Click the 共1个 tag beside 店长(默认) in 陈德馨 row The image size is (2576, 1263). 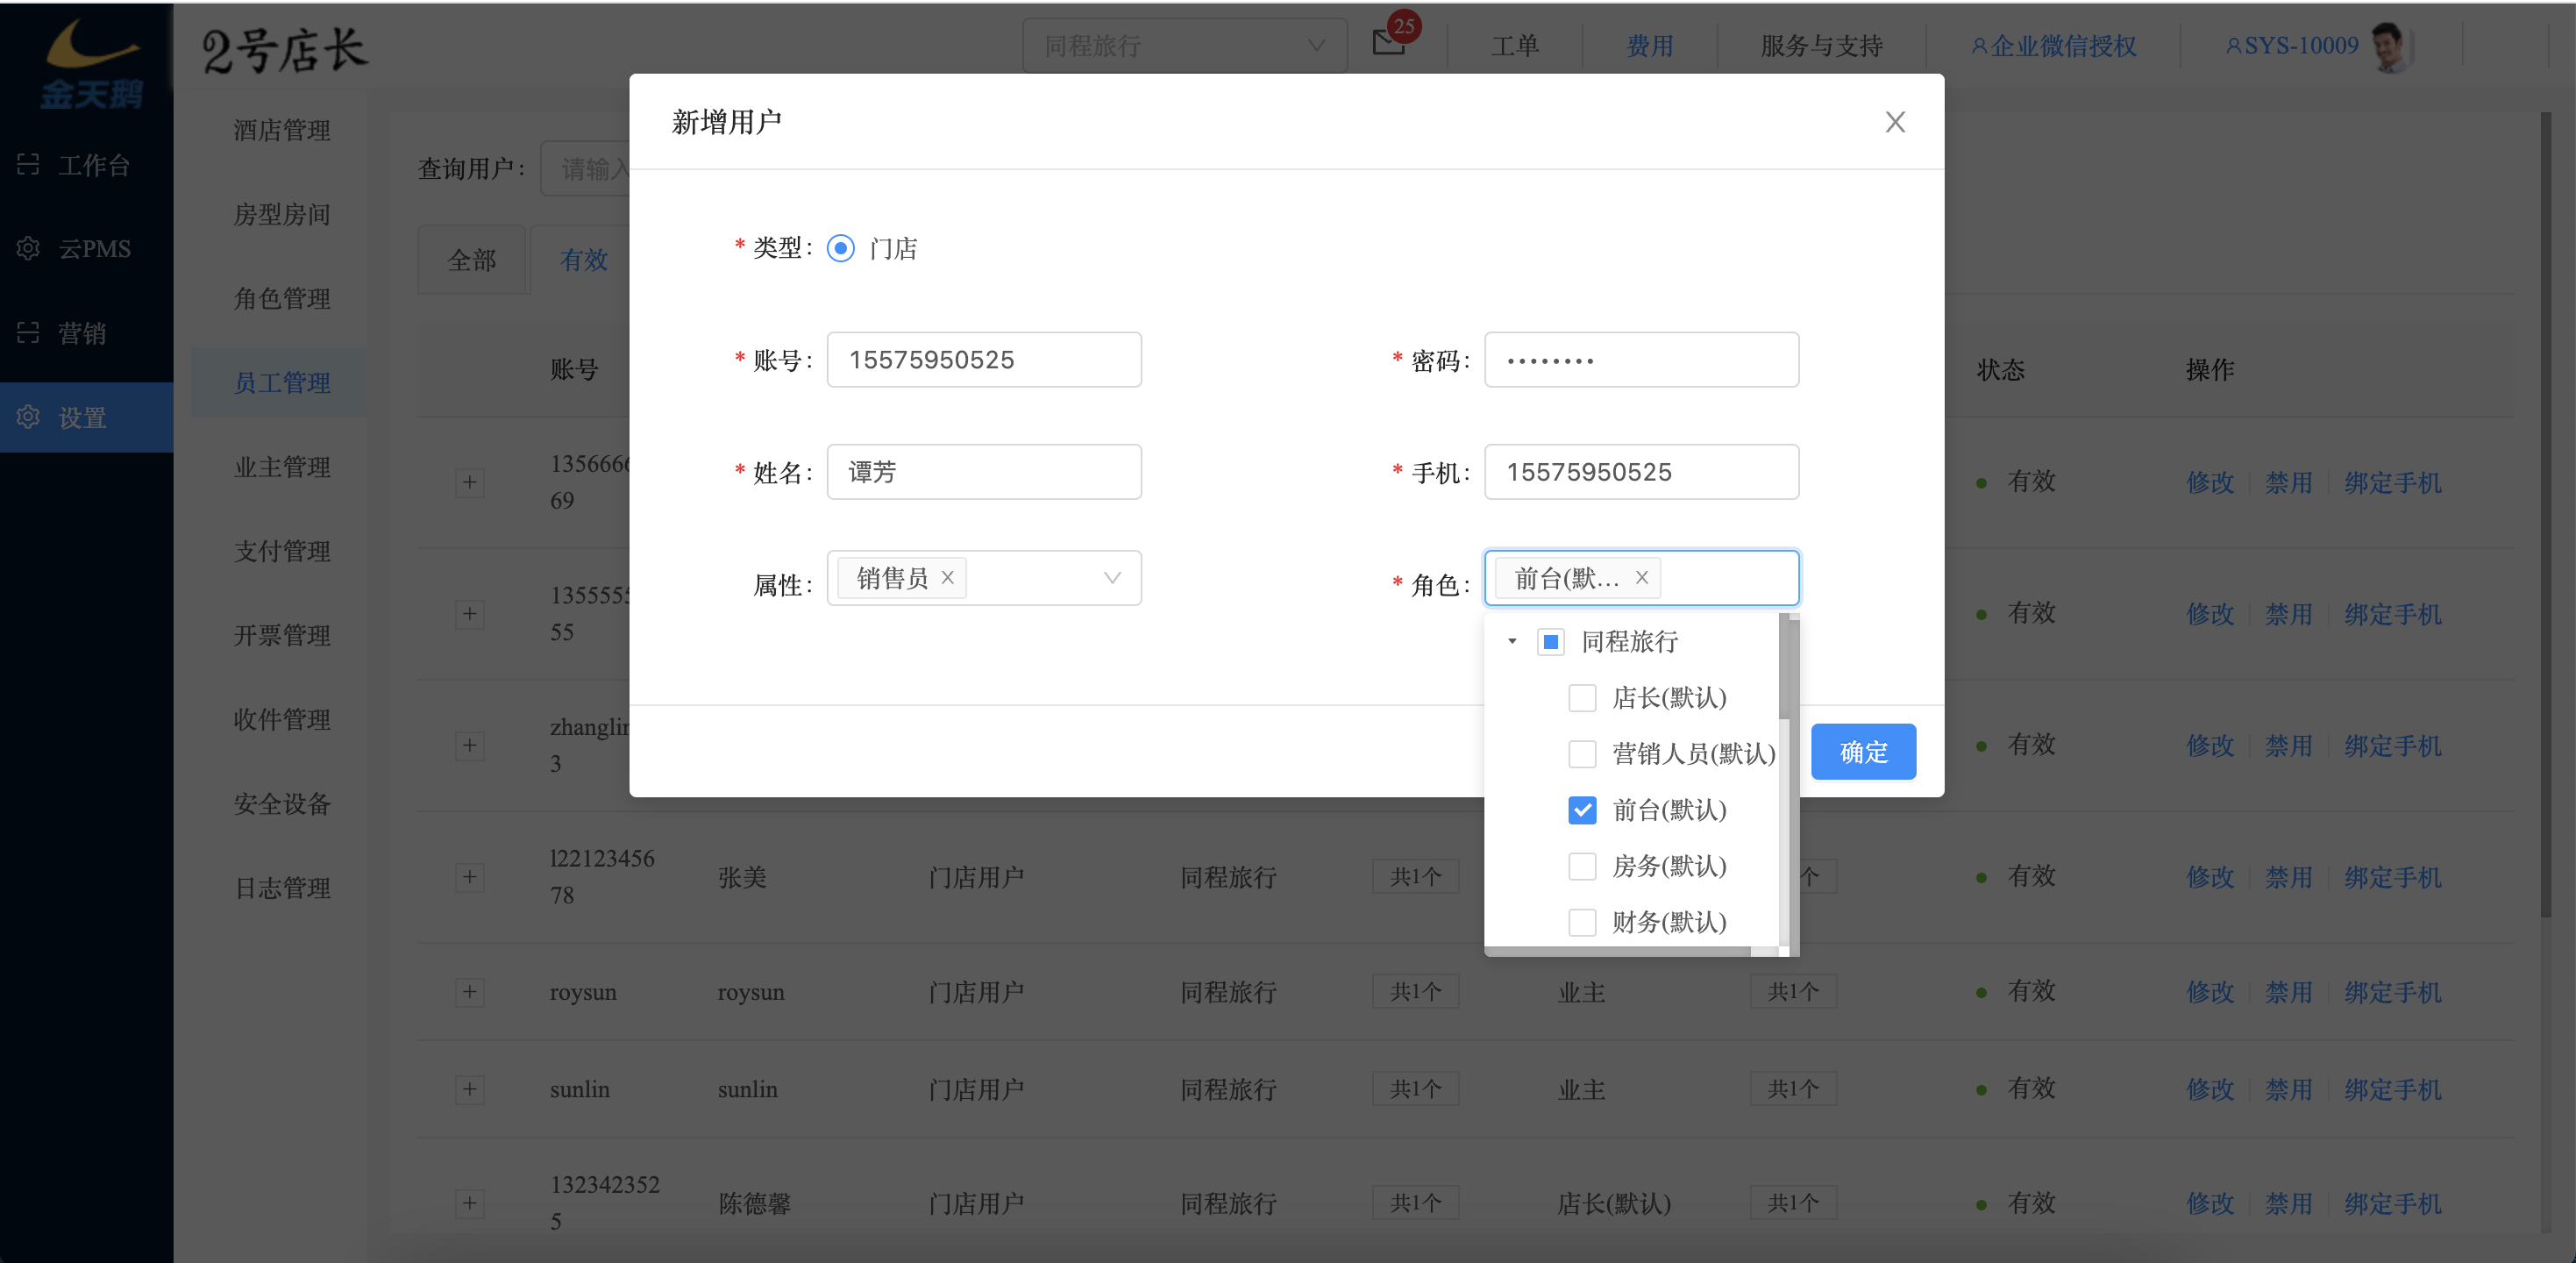(x=1792, y=1202)
